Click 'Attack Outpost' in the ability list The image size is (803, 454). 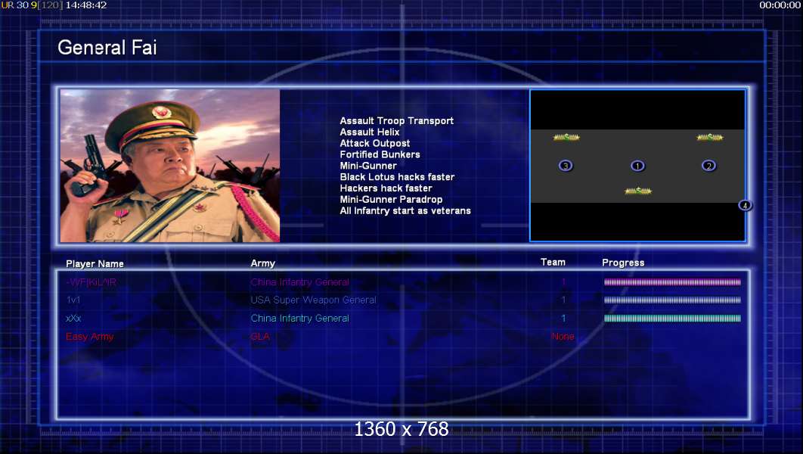pyautogui.click(x=375, y=144)
